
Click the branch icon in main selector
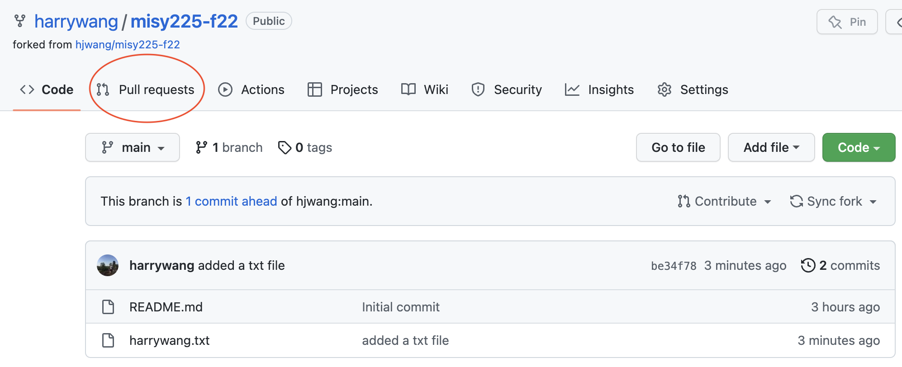[x=108, y=147]
